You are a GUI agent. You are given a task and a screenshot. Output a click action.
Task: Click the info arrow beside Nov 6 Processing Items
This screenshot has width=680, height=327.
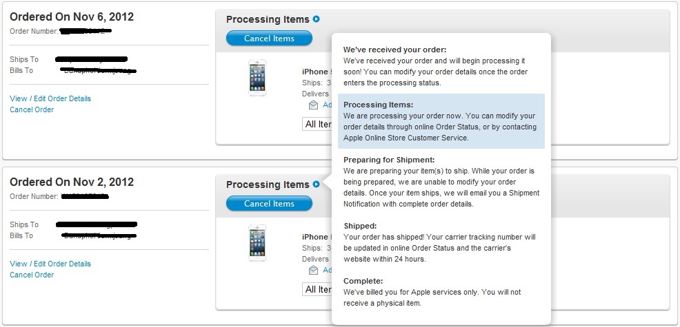tap(316, 19)
